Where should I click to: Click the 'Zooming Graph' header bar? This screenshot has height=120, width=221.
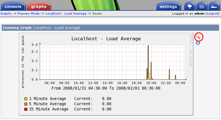tap(110, 28)
